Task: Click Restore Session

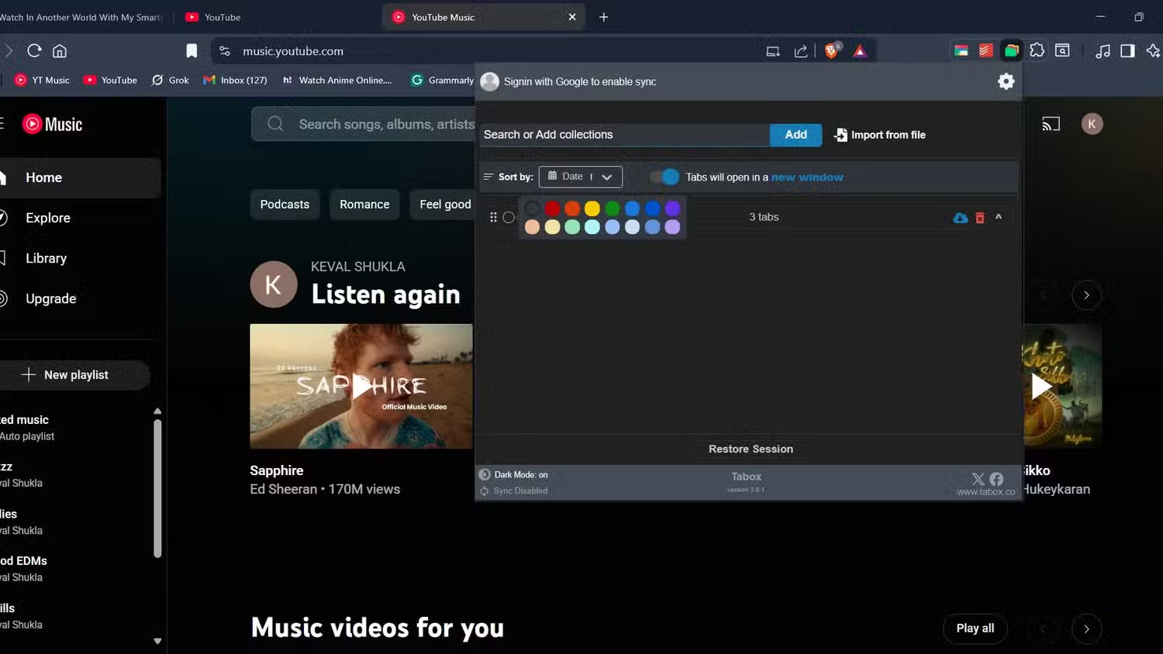Action: pyautogui.click(x=749, y=449)
